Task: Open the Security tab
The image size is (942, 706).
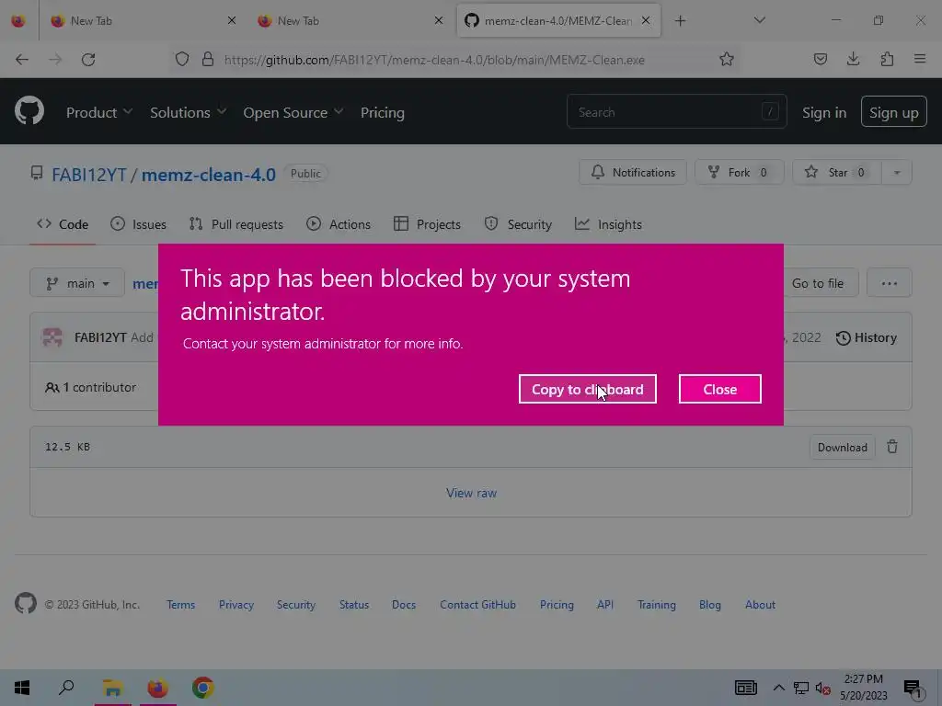Action: tap(518, 224)
